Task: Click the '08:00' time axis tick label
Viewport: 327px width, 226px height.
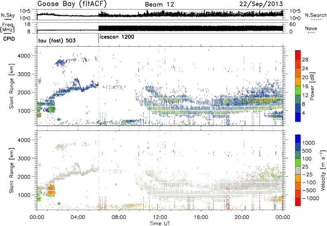Action: click(x=119, y=217)
